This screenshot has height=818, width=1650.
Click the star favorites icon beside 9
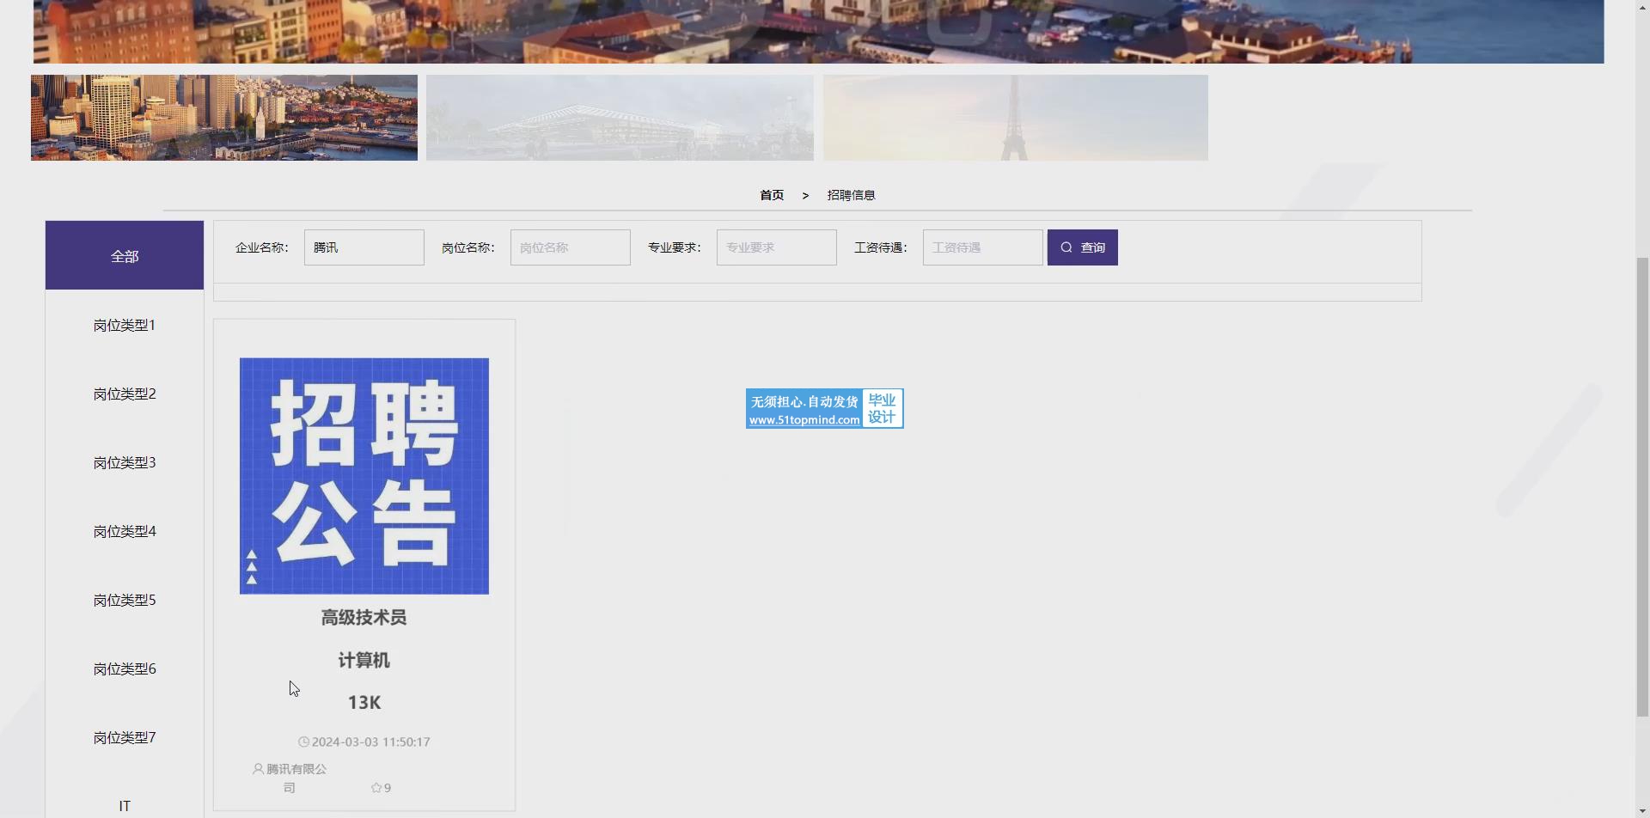pos(376,788)
